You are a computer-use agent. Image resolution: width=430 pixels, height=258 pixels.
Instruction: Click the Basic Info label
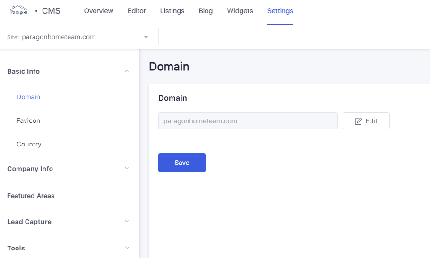click(23, 71)
